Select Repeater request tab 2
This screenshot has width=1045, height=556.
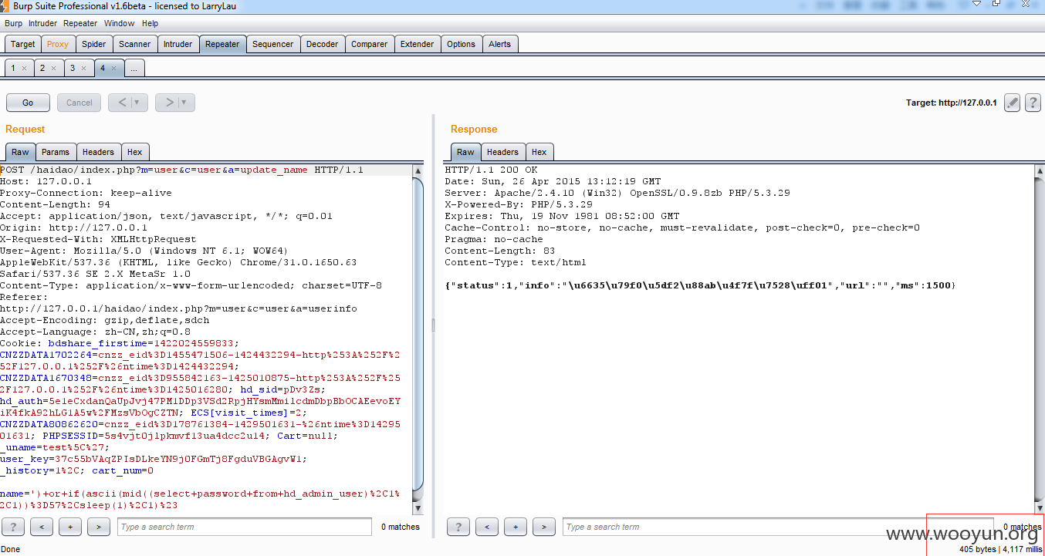click(x=43, y=68)
